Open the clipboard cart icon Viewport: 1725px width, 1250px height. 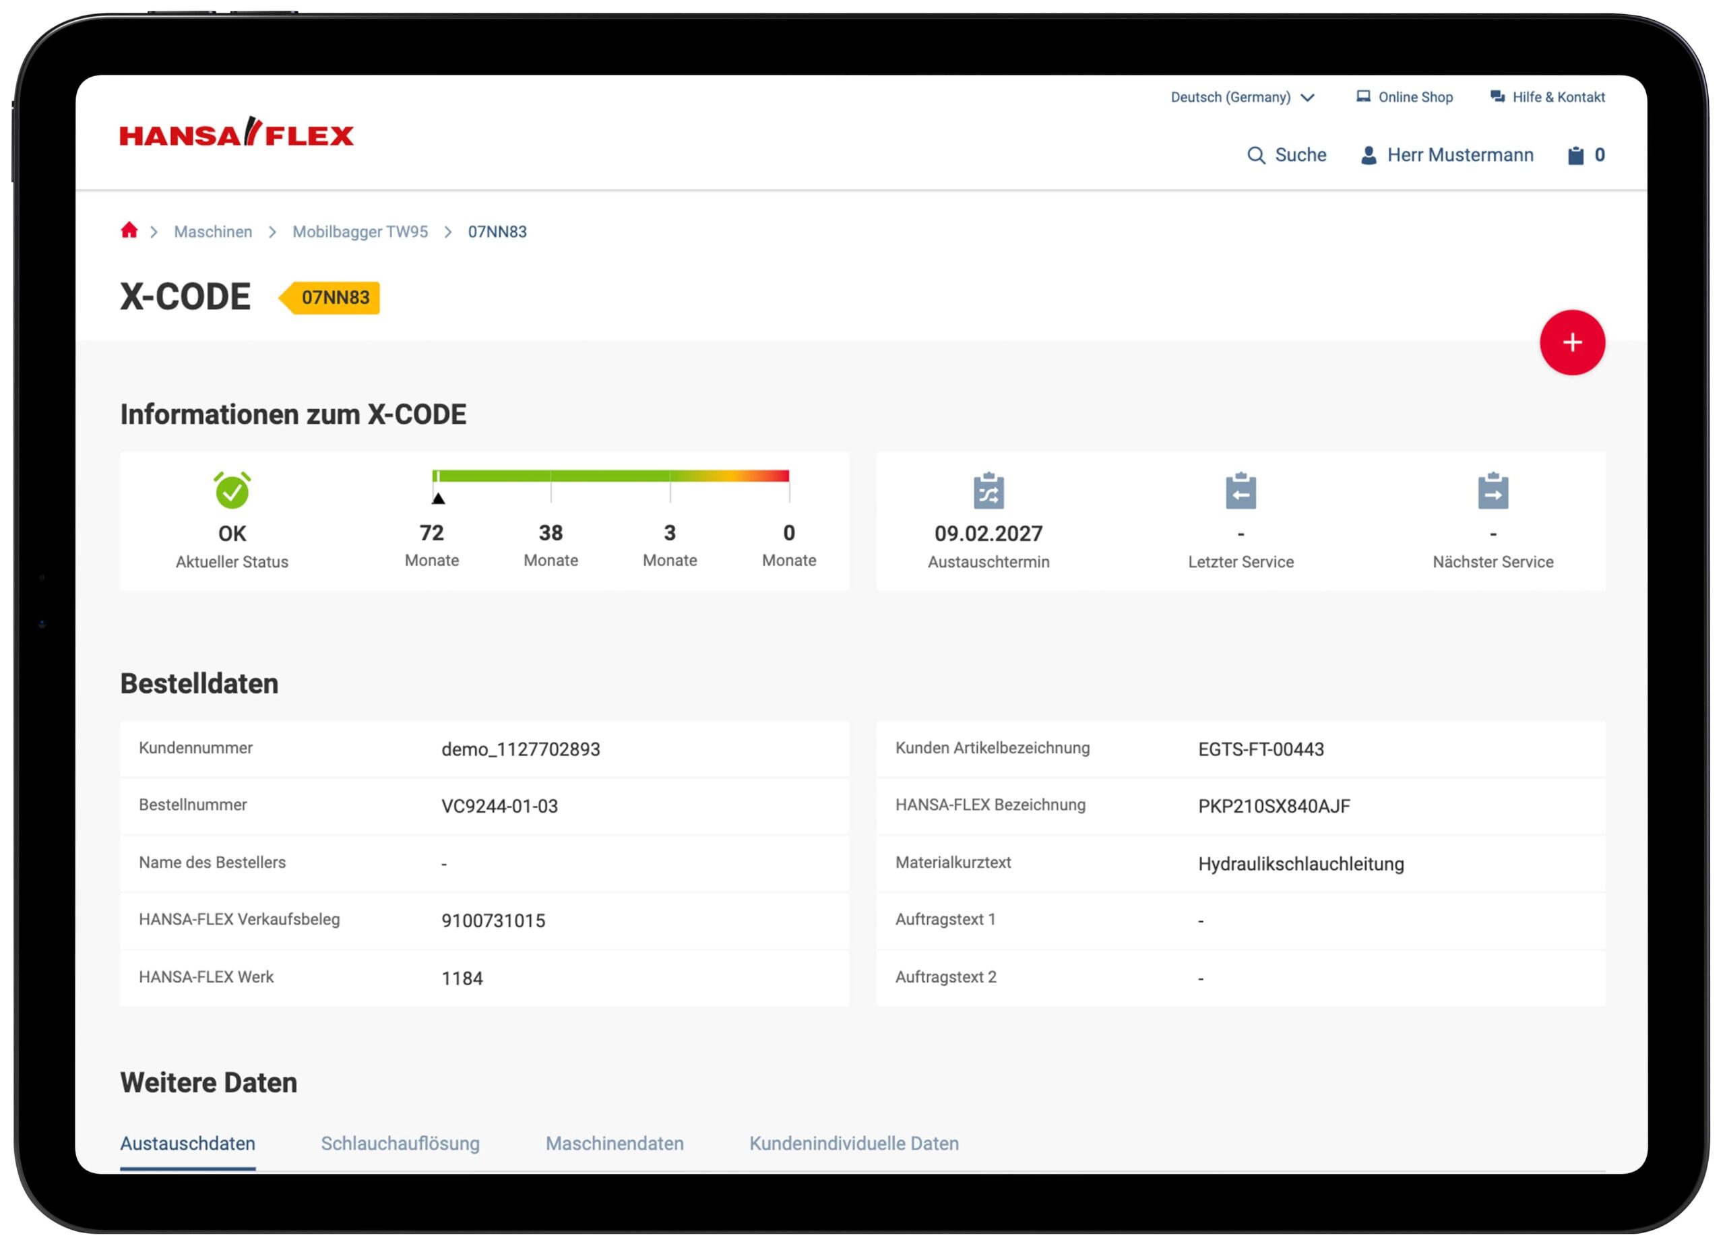pos(1575,155)
